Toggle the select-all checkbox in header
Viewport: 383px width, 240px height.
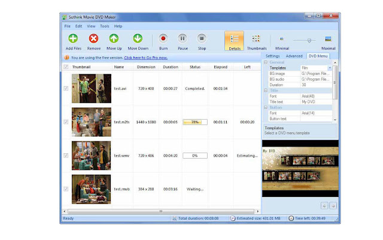[66, 66]
